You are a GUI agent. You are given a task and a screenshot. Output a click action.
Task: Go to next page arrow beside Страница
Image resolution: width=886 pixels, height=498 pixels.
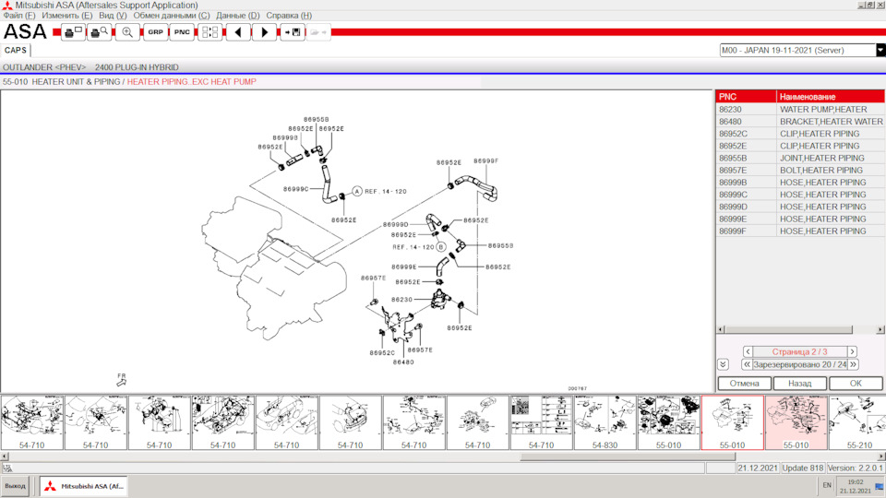(x=852, y=351)
